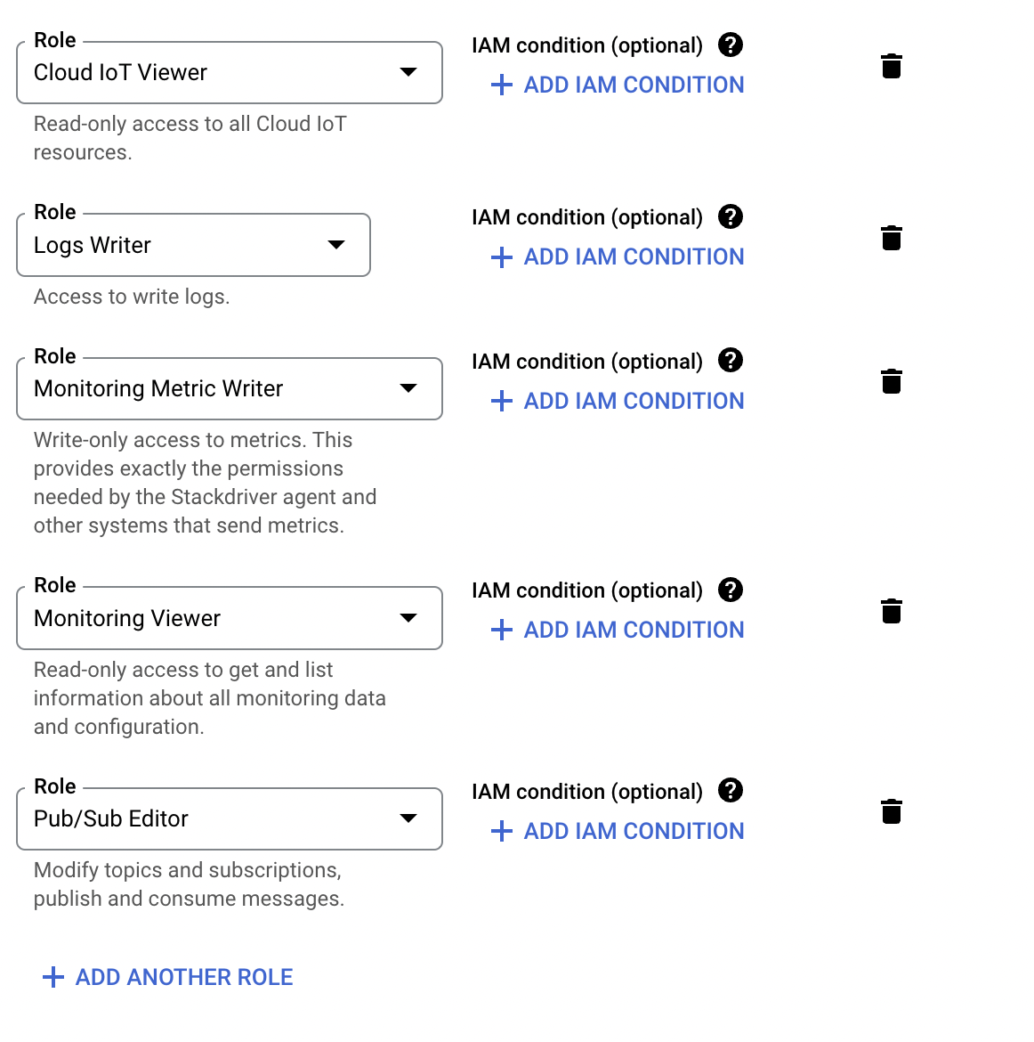This screenshot has height=1042, width=1034.
Task: Expand the Monitoring Viewer role dropdown
Action: pyautogui.click(x=230, y=618)
